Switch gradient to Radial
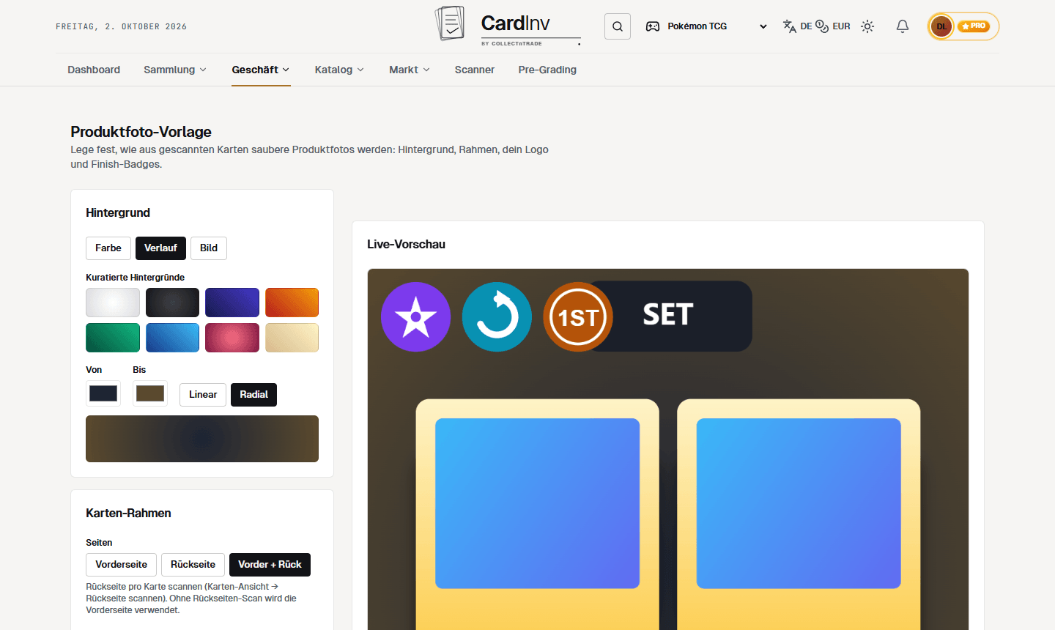 pyautogui.click(x=253, y=395)
